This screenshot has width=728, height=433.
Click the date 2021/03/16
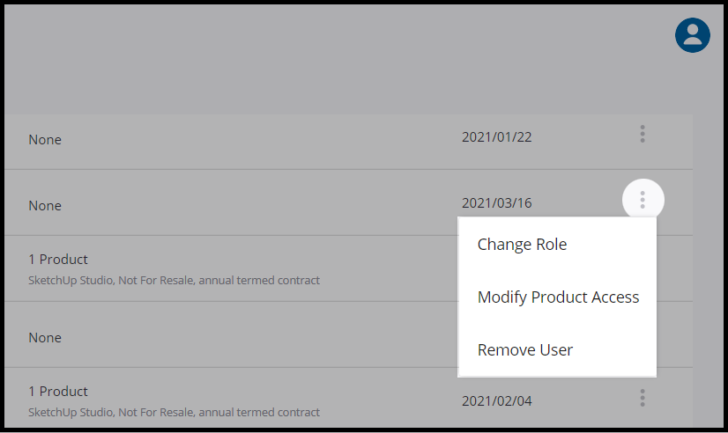[x=496, y=203]
